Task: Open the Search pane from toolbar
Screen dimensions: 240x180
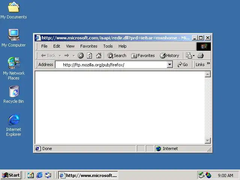Action: pyautogui.click(x=117, y=55)
